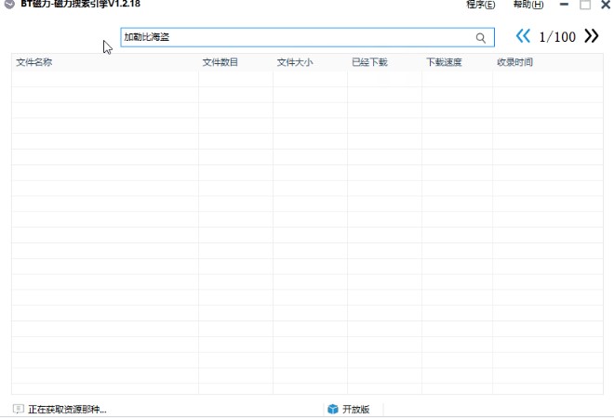
Task: Open the 程序(E) menu
Action: (x=480, y=5)
